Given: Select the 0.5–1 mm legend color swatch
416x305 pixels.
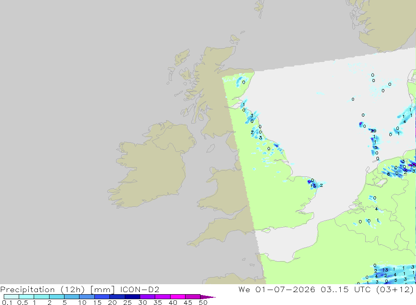Looking at the screenshot, I should [x=27, y=297].
